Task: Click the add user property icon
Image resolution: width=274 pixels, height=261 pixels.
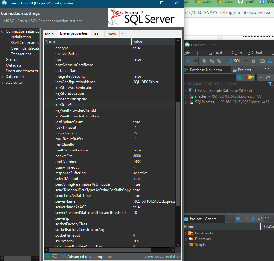Action: 47,257
